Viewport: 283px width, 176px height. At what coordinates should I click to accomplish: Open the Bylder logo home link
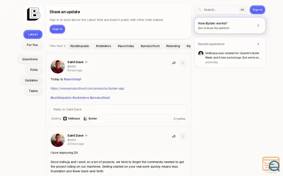pyautogui.click(x=34, y=14)
